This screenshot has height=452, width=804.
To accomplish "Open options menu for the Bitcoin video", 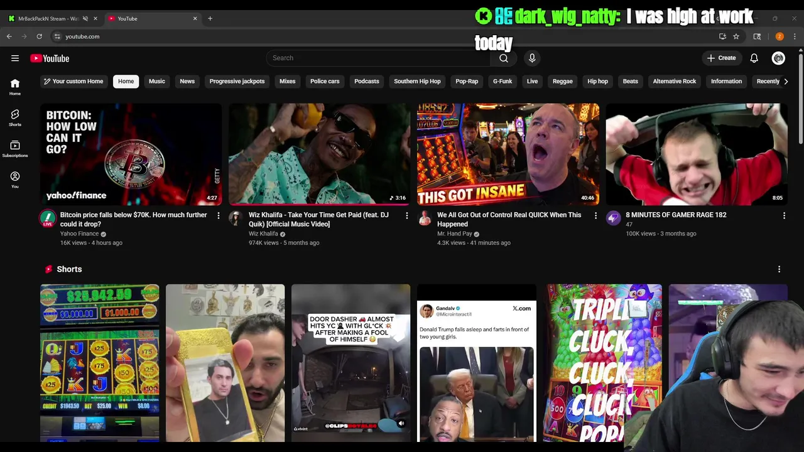I will [219, 215].
